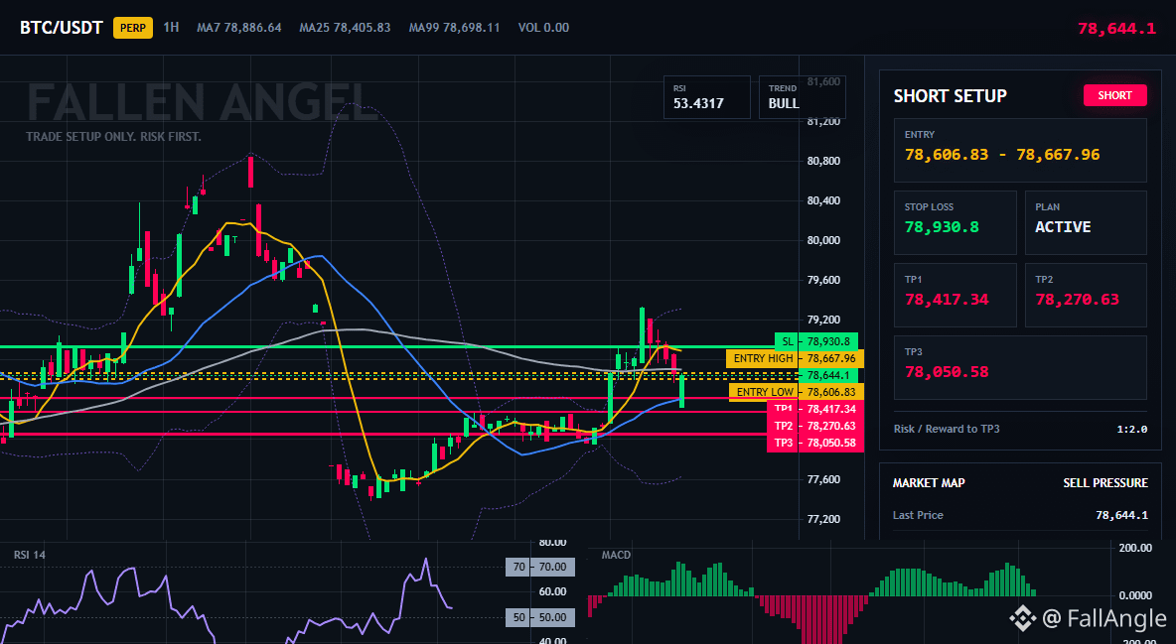
Task: Click the SELL PRESSURE label
Action: (1105, 483)
